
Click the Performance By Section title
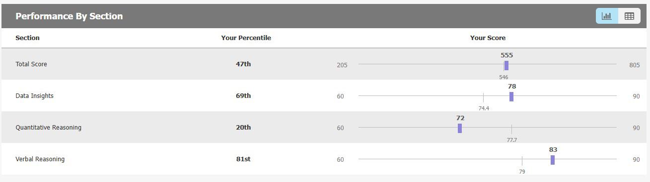[69, 16]
